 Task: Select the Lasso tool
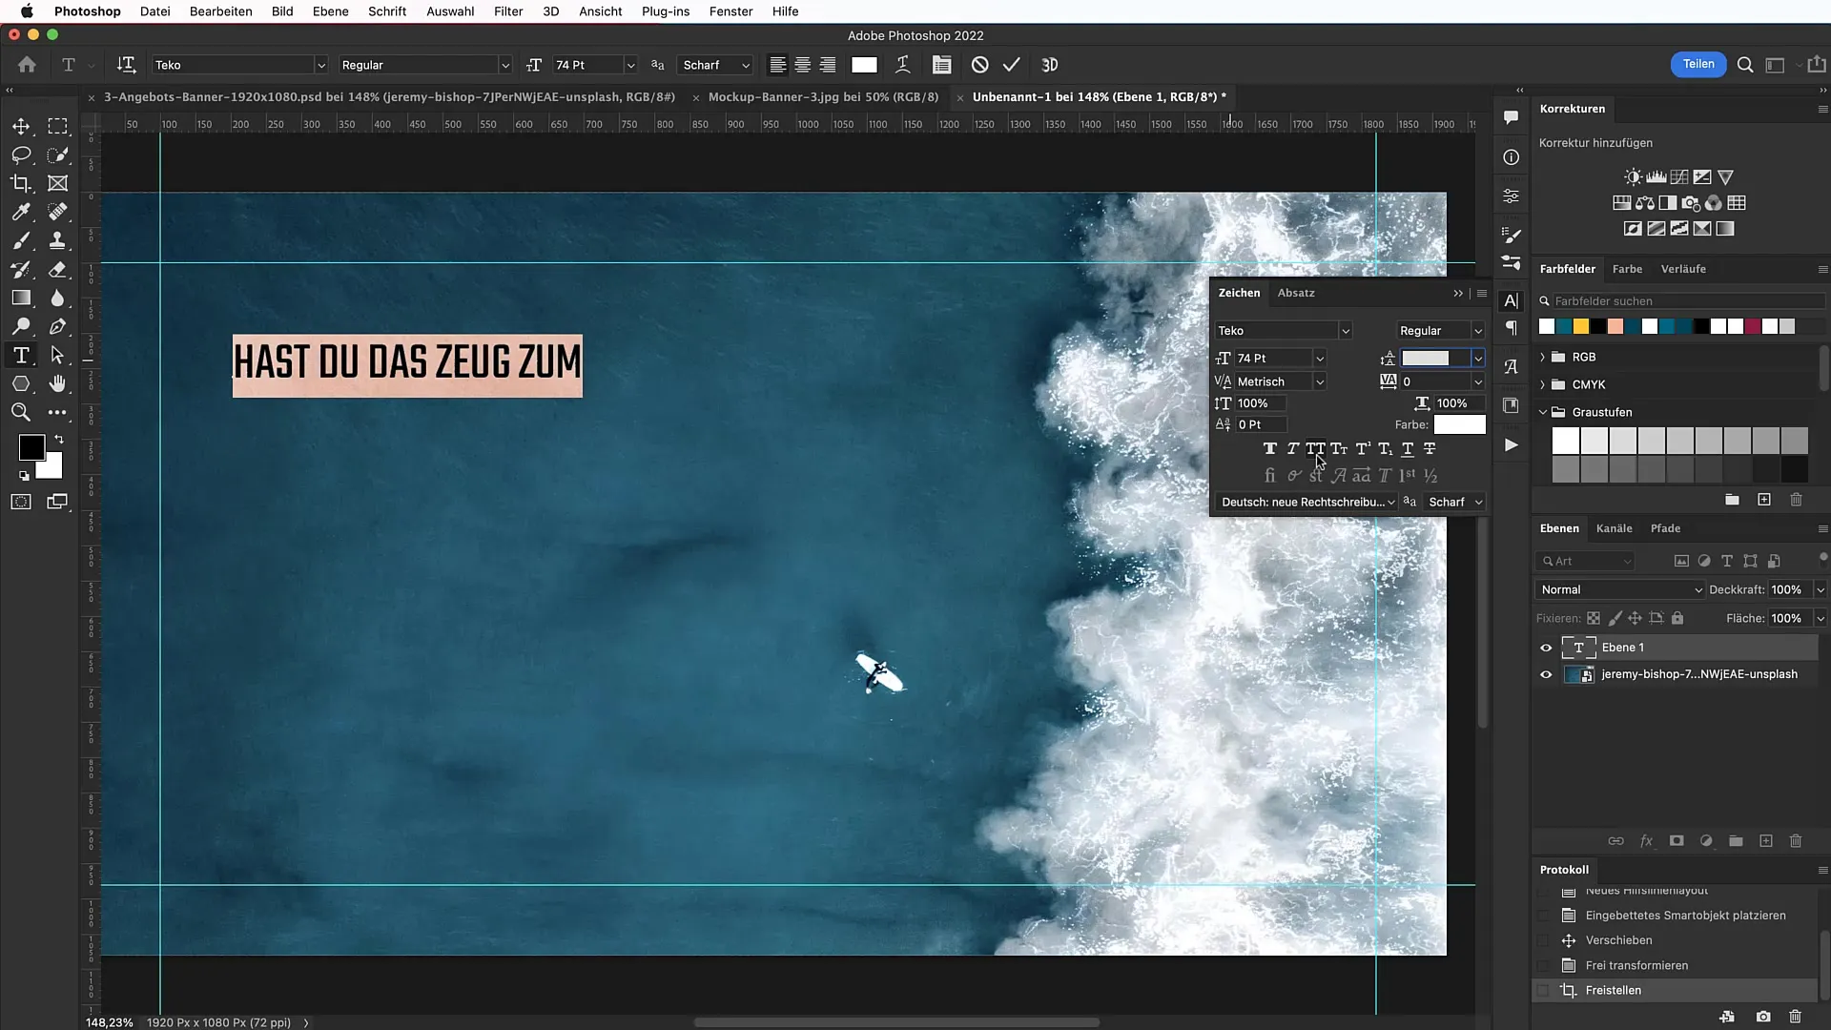[21, 154]
